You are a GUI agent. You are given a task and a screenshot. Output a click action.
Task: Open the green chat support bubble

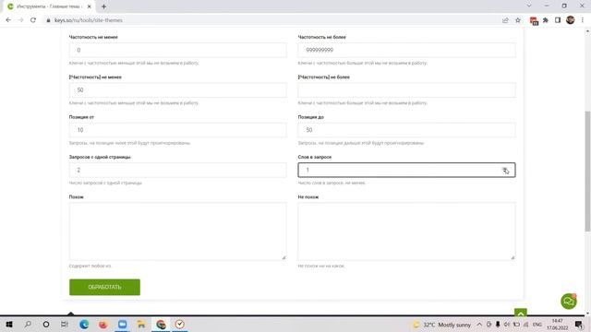coord(569,302)
